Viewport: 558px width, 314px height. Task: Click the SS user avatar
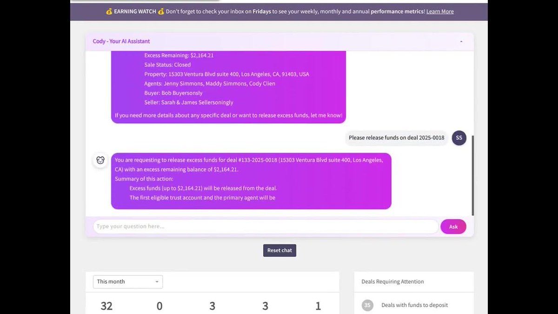click(459, 138)
